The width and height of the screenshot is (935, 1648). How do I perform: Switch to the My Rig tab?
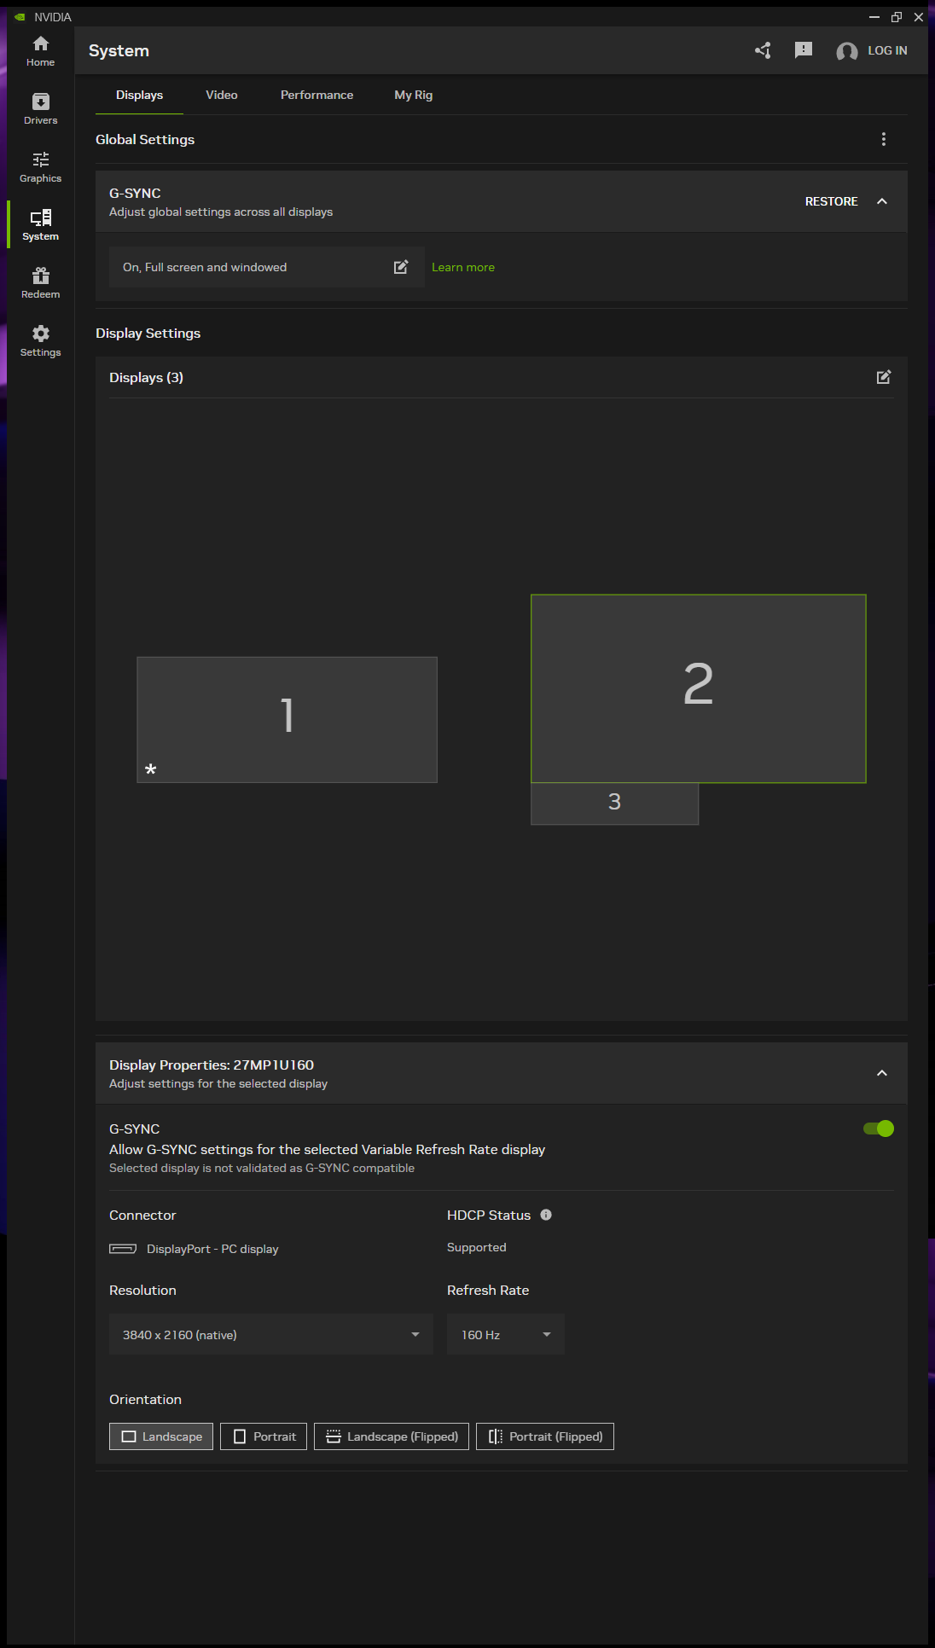413,95
